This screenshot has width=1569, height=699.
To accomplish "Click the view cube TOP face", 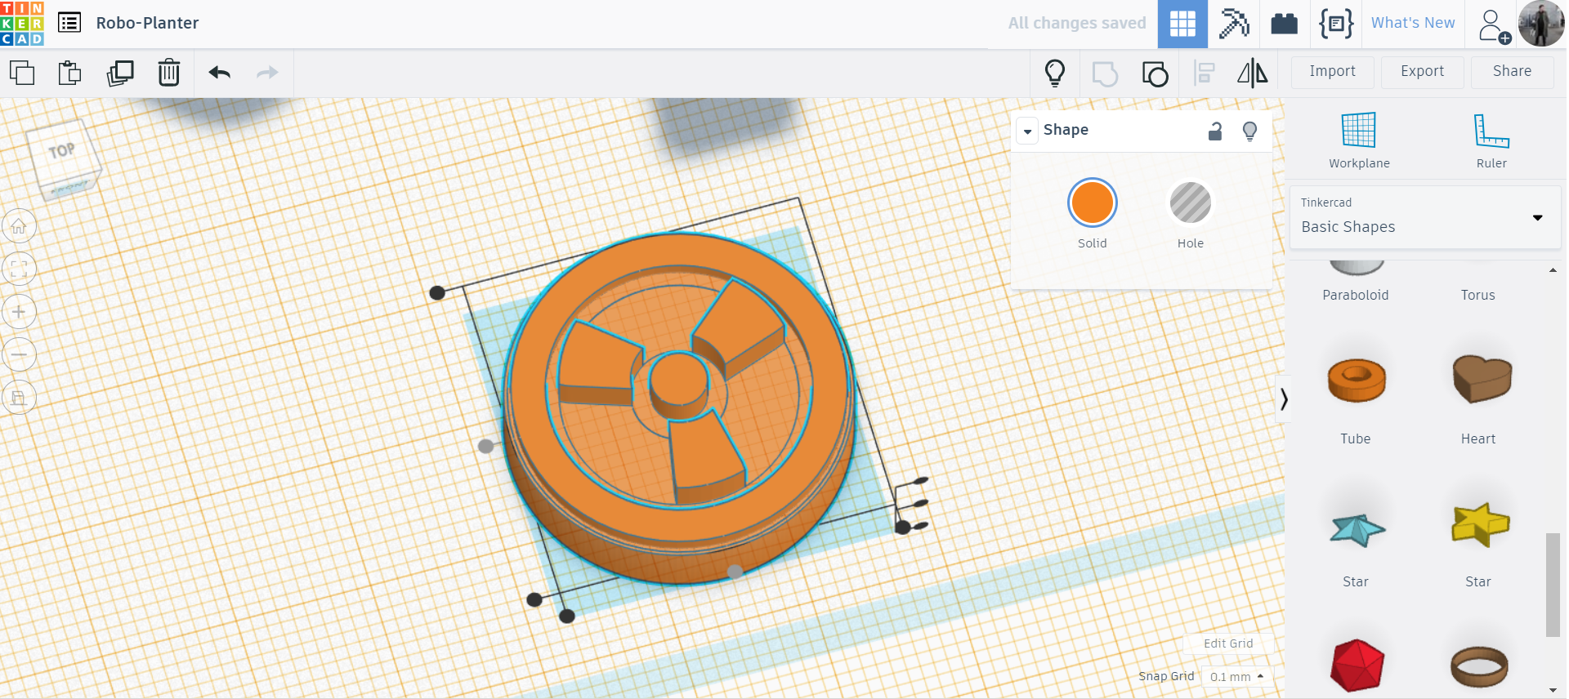I will [x=62, y=150].
